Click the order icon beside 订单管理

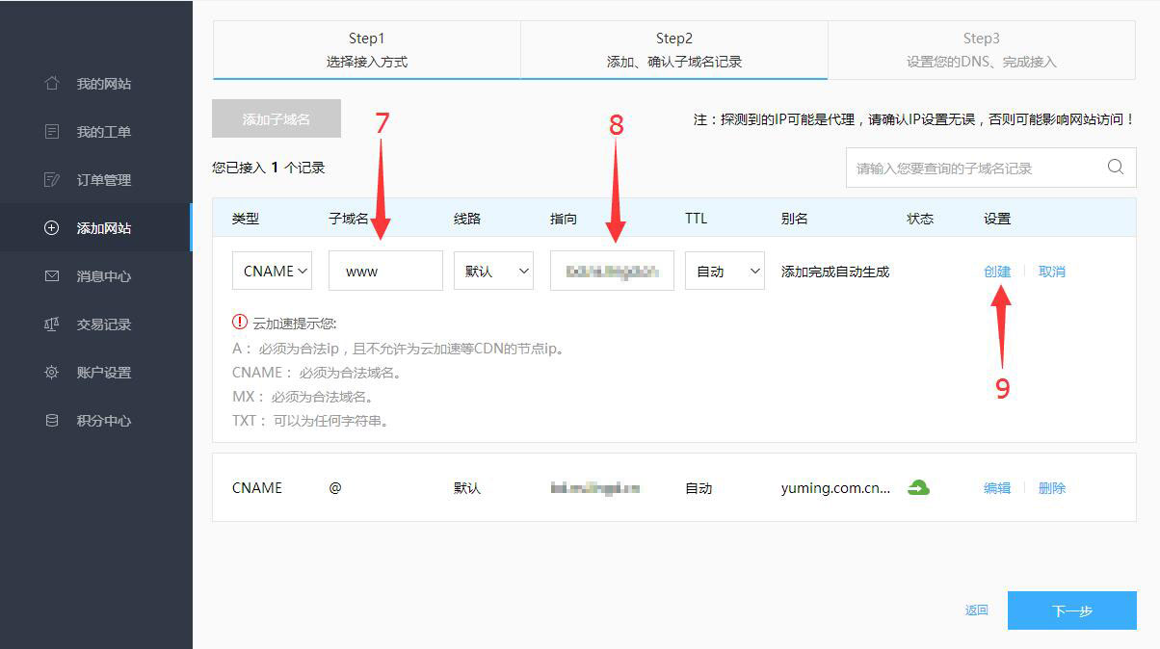52,180
